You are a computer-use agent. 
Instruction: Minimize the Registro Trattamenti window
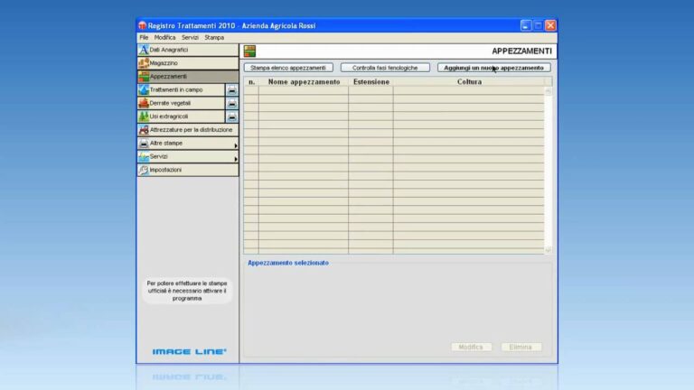(525, 25)
